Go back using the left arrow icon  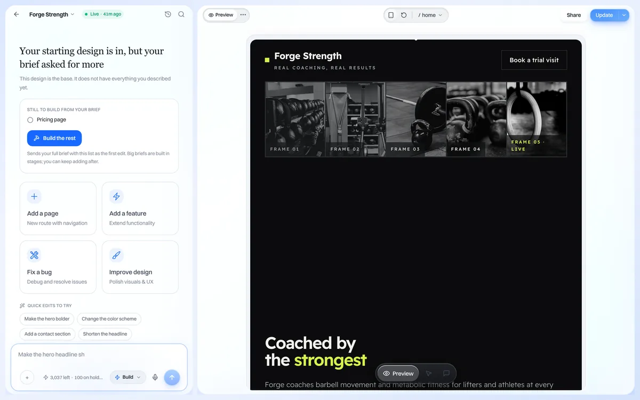click(17, 14)
